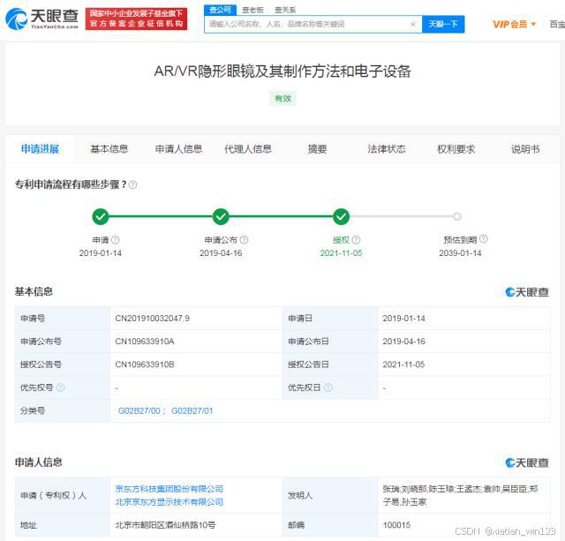This screenshot has width=565, height=541.
Task: Open 北京京东方显示技术有限公司 link
Action: 169,502
